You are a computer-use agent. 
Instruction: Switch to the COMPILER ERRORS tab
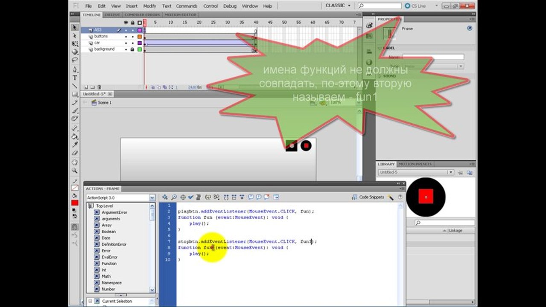(x=142, y=14)
